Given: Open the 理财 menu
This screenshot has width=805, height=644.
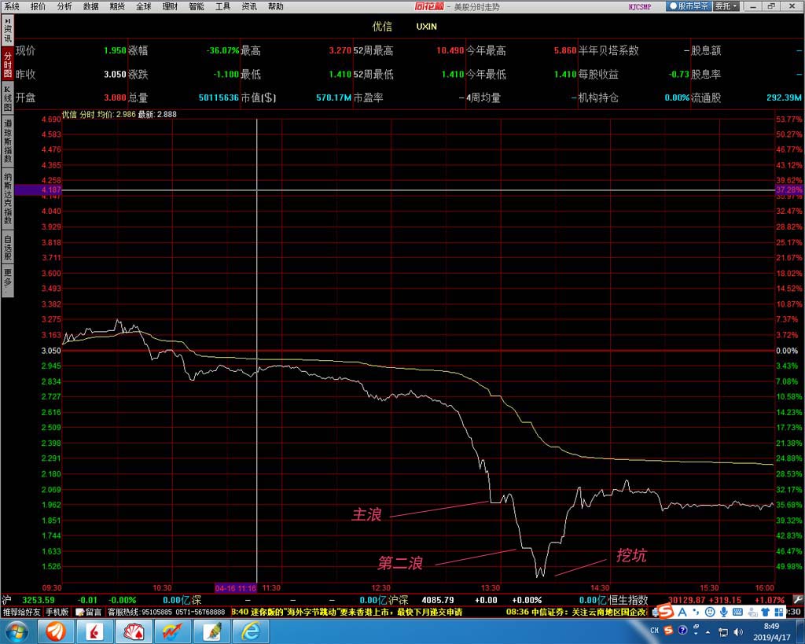Looking at the screenshot, I should pos(170,6).
